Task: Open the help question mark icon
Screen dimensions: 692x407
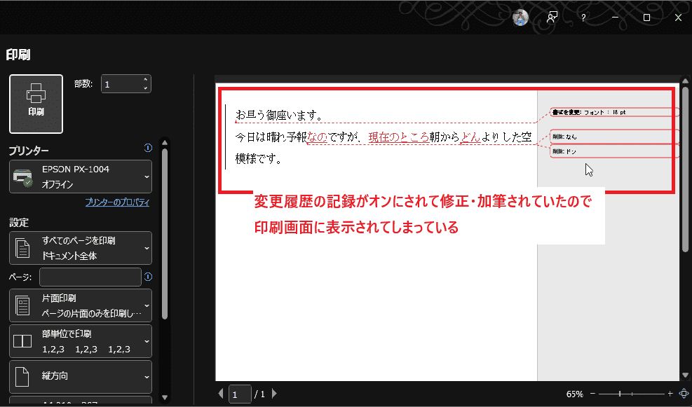Action: tap(583, 18)
